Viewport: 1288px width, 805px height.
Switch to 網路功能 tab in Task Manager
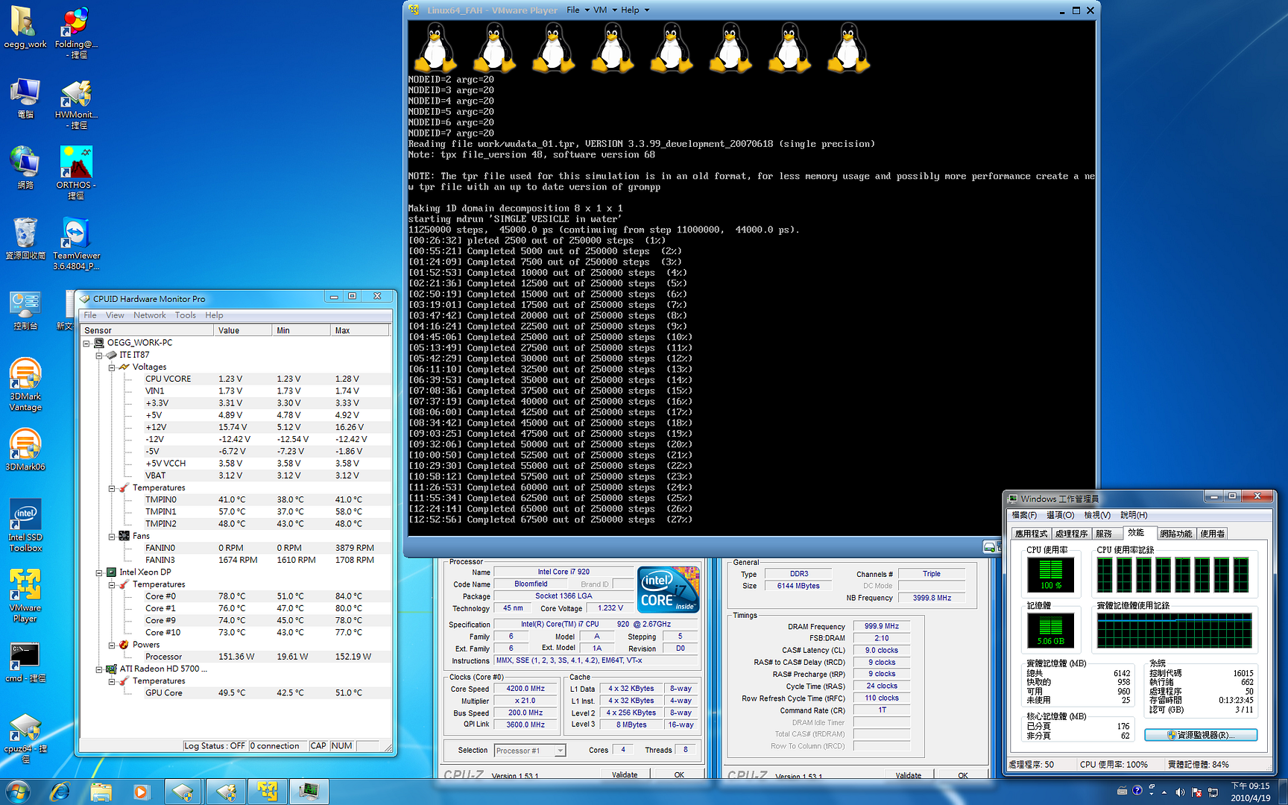[x=1176, y=534]
